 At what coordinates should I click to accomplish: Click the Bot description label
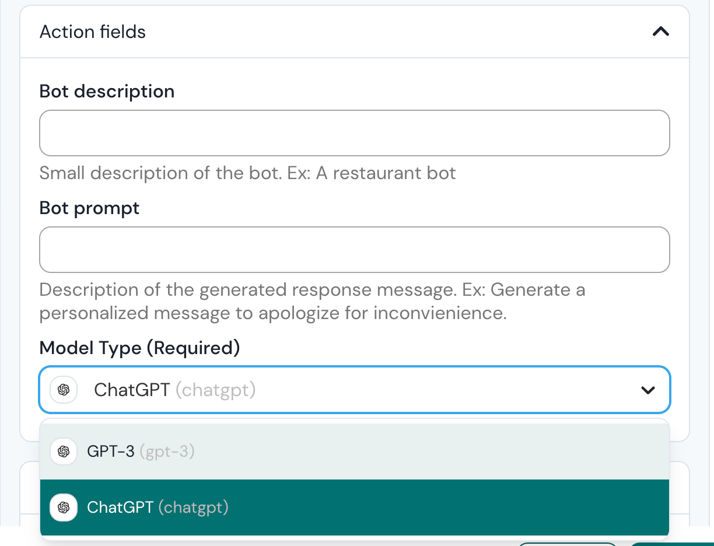pyautogui.click(x=107, y=92)
